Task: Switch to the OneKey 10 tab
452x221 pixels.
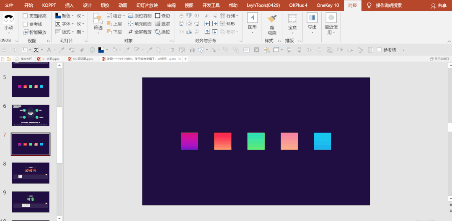Action: tap(328, 5)
